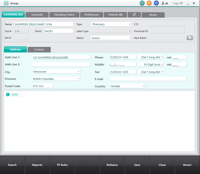Click the Notes exclamation icon
200x174 pixels.
click(x=8, y=94)
